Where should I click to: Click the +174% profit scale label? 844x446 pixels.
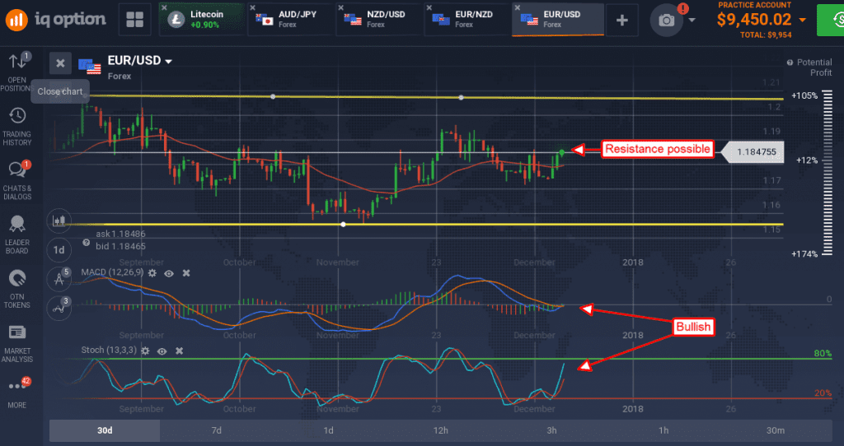pyautogui.click(x=804, y=253)
